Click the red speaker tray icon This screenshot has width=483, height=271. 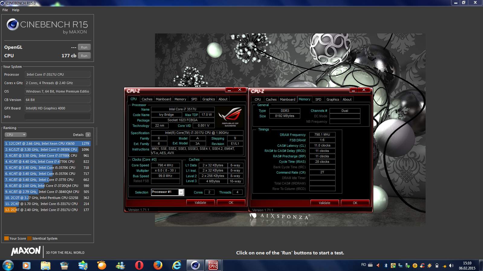coord(378,265)
